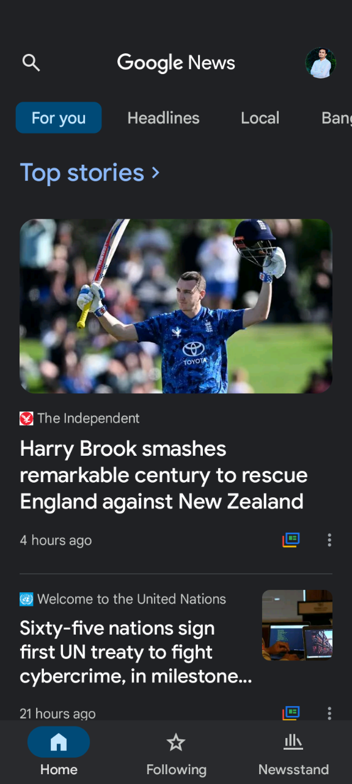
Task: Tap The Independent publisher logo icon
Action: point(26,418)
